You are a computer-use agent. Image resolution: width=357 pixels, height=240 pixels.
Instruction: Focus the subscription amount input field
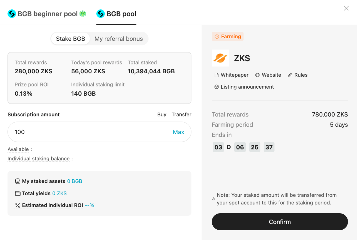click(x=99, y=132)
